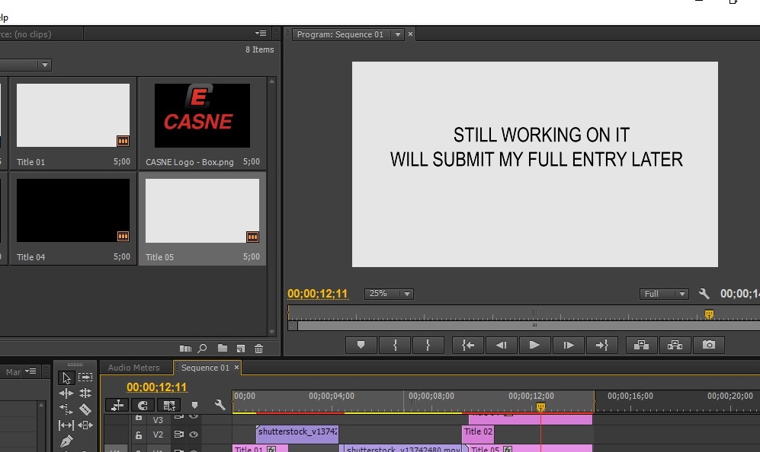Select the Title 01 clip in timeline

pos(260,448)
